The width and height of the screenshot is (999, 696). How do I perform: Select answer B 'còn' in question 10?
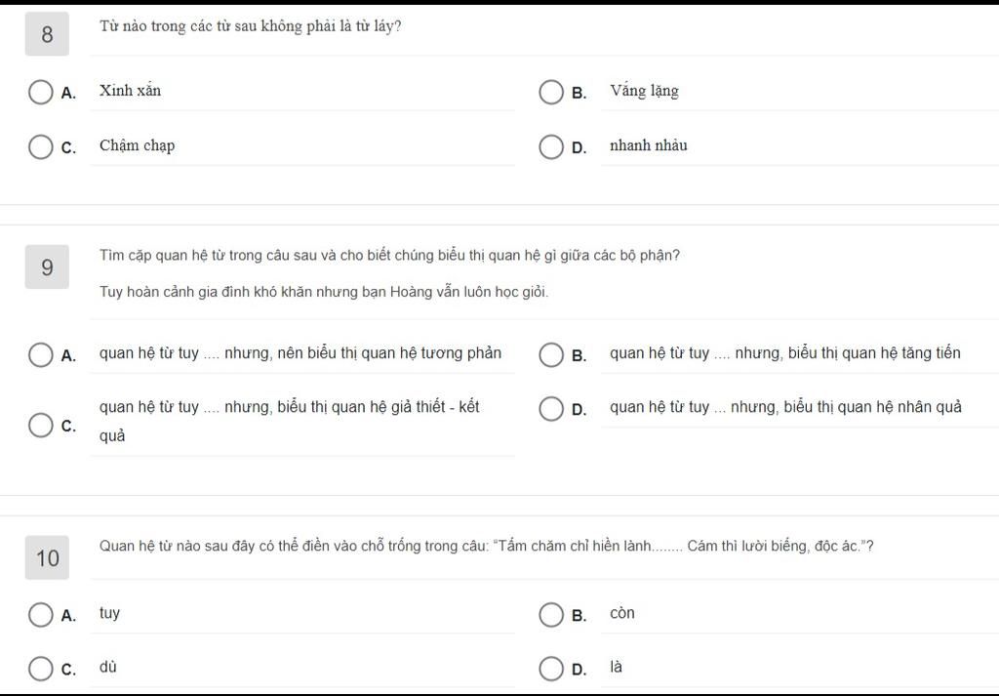click(x=551, y=615)
